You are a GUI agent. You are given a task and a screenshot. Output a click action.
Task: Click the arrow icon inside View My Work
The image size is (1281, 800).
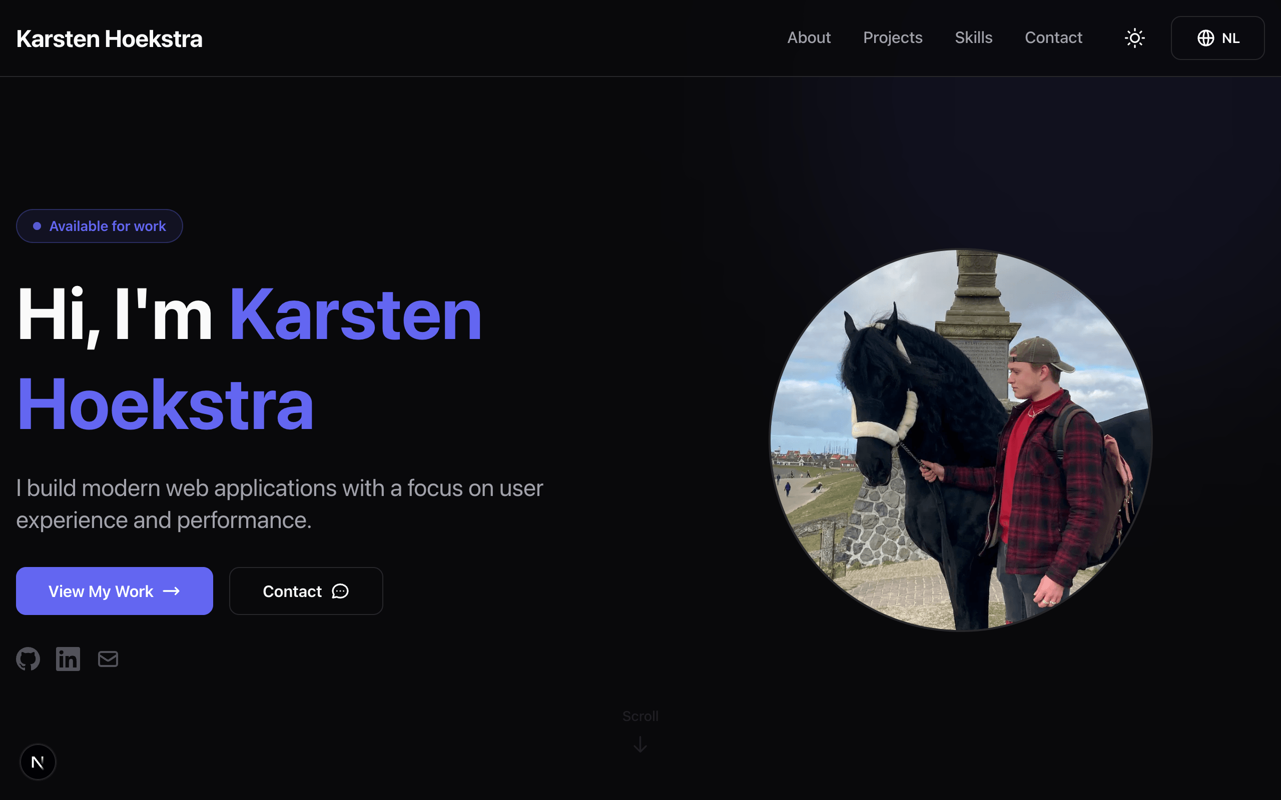pyautogui.click(x=172, y=591)
